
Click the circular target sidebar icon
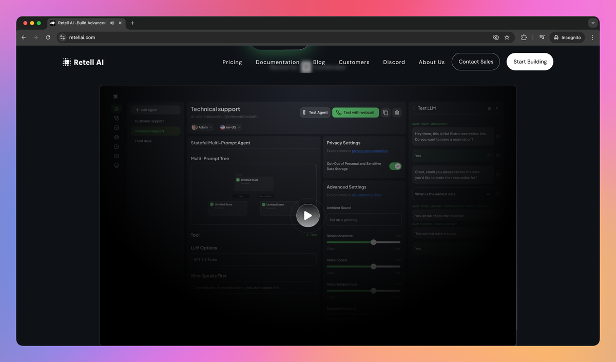tap(117, 137)
